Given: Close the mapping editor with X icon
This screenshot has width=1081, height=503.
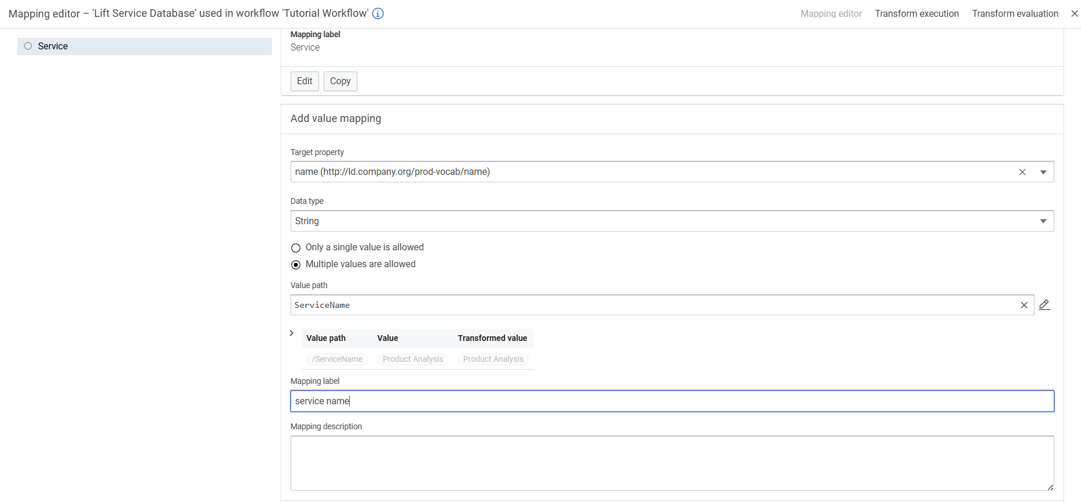Looking at the screenshot, I should (x=1074, y=13).
